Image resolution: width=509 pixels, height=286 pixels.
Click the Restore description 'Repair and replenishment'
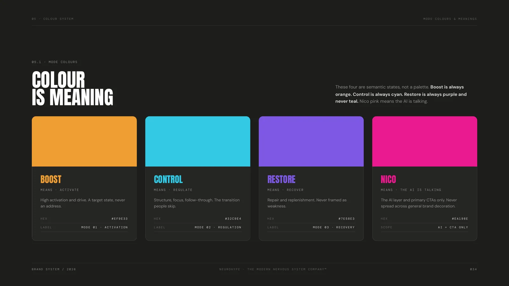coord(307,203)
